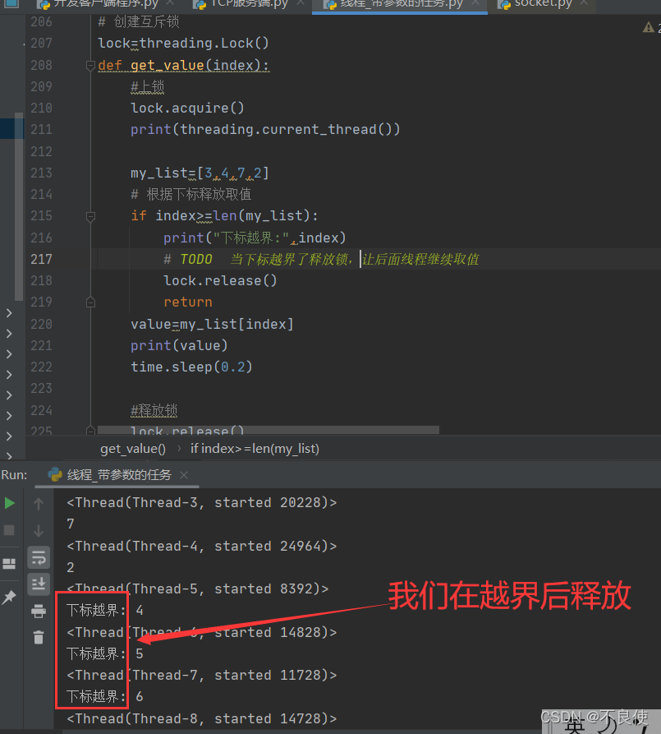Click the up navigation arrow in Run panel
Screen dimensions: 661x734
coord(39,502)
